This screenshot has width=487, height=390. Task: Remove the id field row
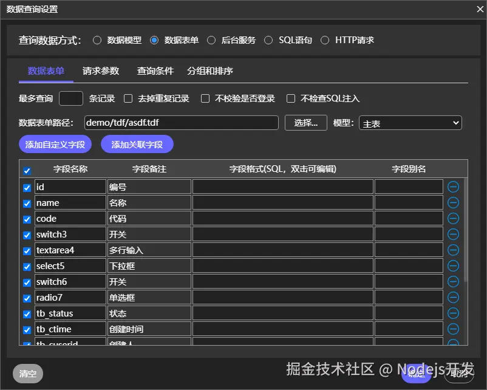[x=453, y=187]
